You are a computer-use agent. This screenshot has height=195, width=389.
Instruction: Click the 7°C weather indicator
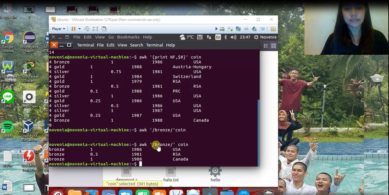tap(187, 37)
